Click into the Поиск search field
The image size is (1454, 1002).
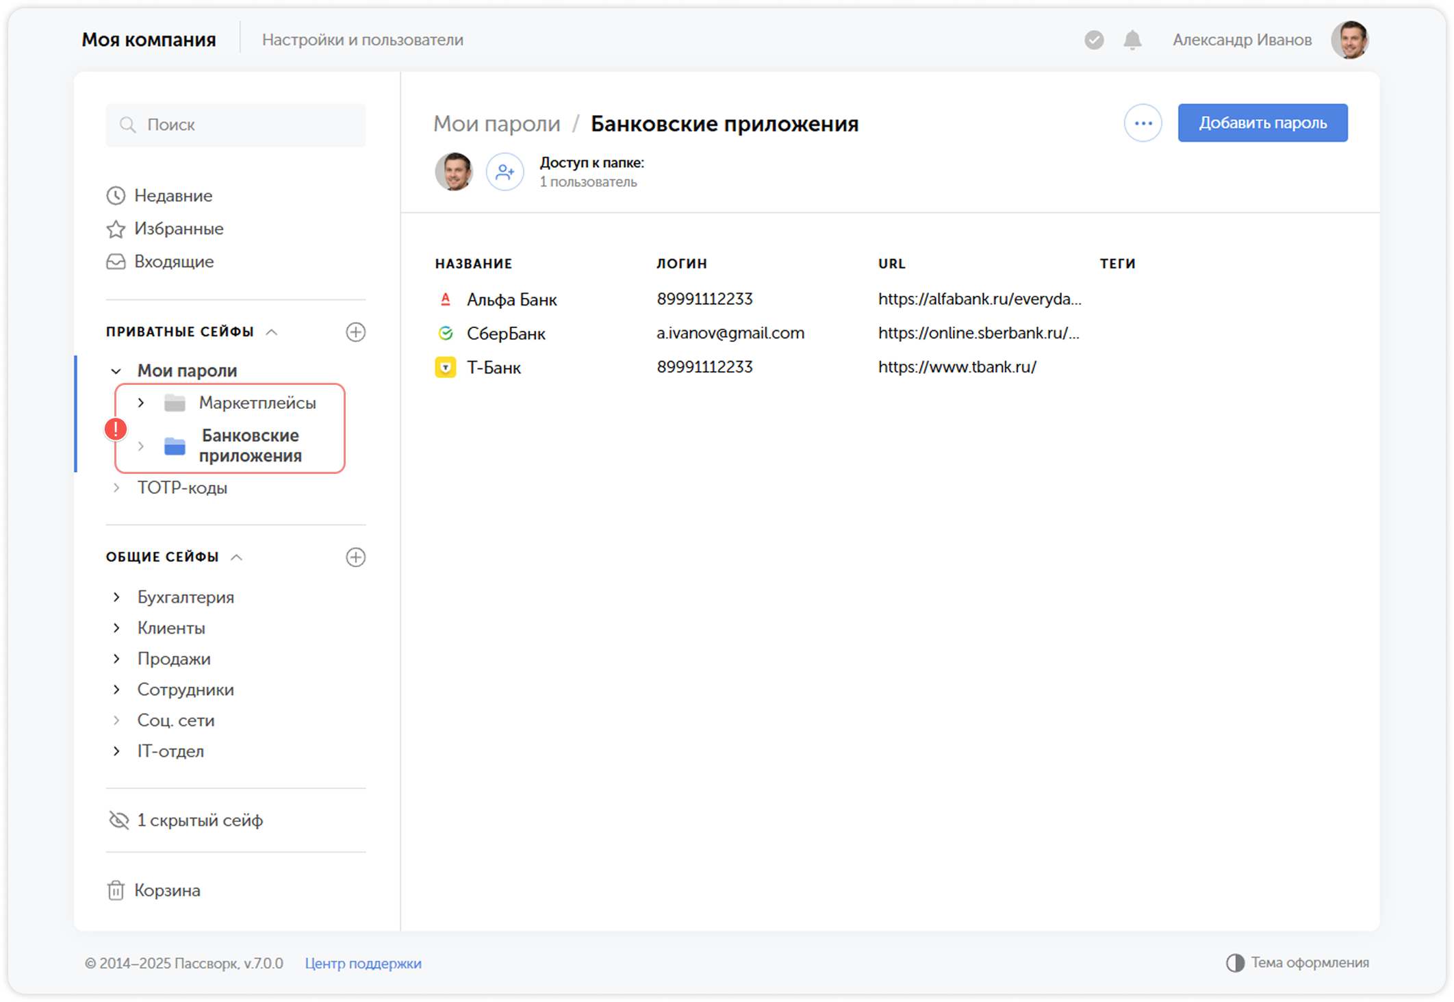[x=235, y=125]
